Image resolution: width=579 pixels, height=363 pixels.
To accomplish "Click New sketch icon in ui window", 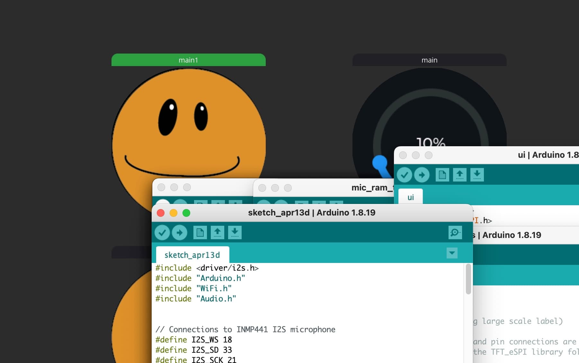I will click(442, 175).
